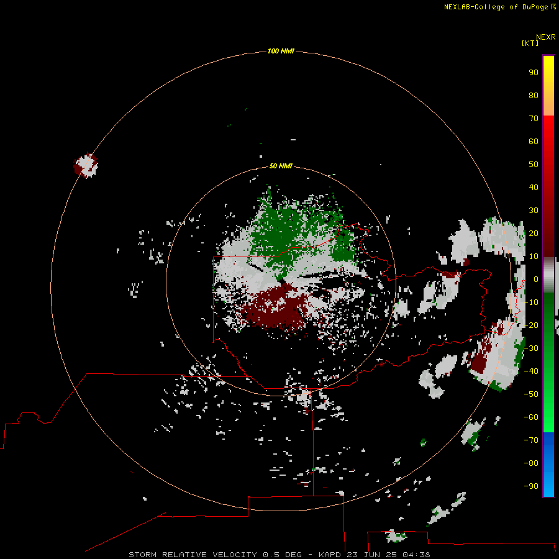
Task: Click the storm relative velocity caption text
Action: point(279,555)
